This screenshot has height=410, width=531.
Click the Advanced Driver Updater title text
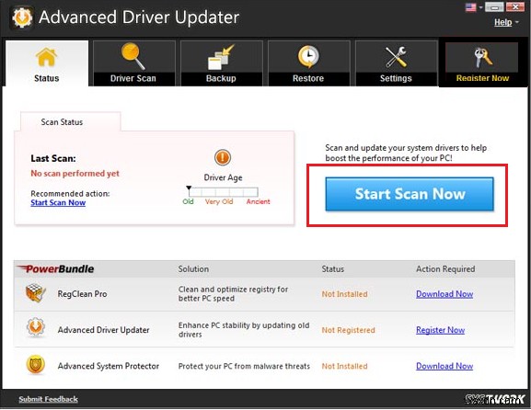click(139, 17)
